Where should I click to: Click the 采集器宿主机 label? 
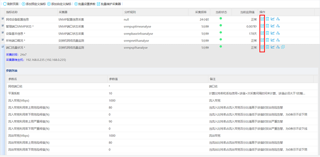(x=15, y=60)
